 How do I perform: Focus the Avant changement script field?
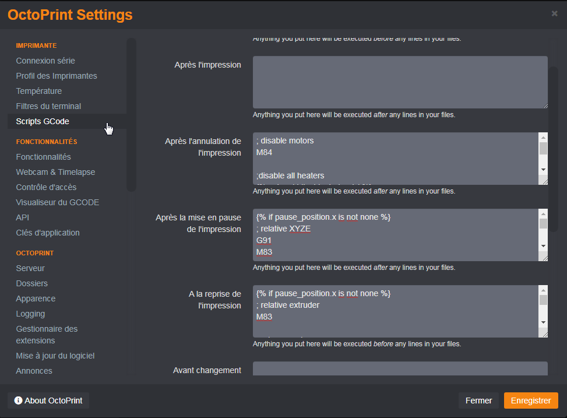tap(400, 368)
